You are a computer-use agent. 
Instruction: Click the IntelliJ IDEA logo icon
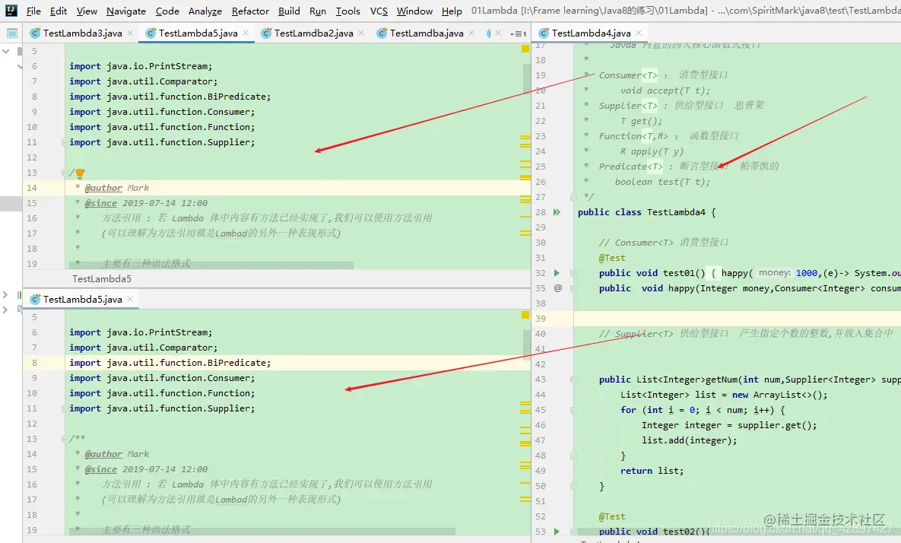coord(11,11)
